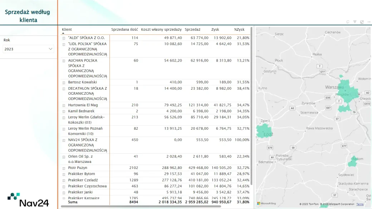This screenshot has height=209, width=372.
Task: Click the total quantity 8494
Action: (133, 202)
